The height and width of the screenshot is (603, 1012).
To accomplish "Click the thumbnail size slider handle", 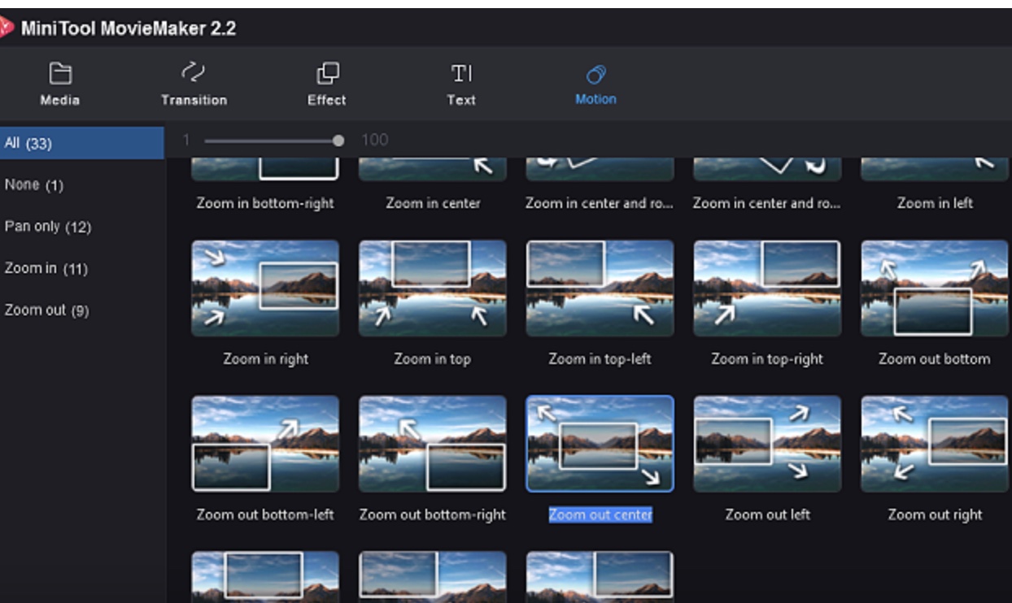I will (338, 141).
